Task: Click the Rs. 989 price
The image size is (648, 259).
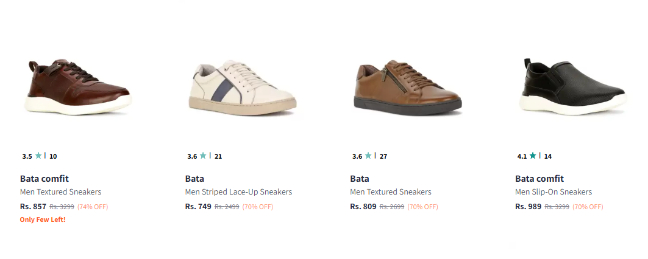Action: (528, 207)
